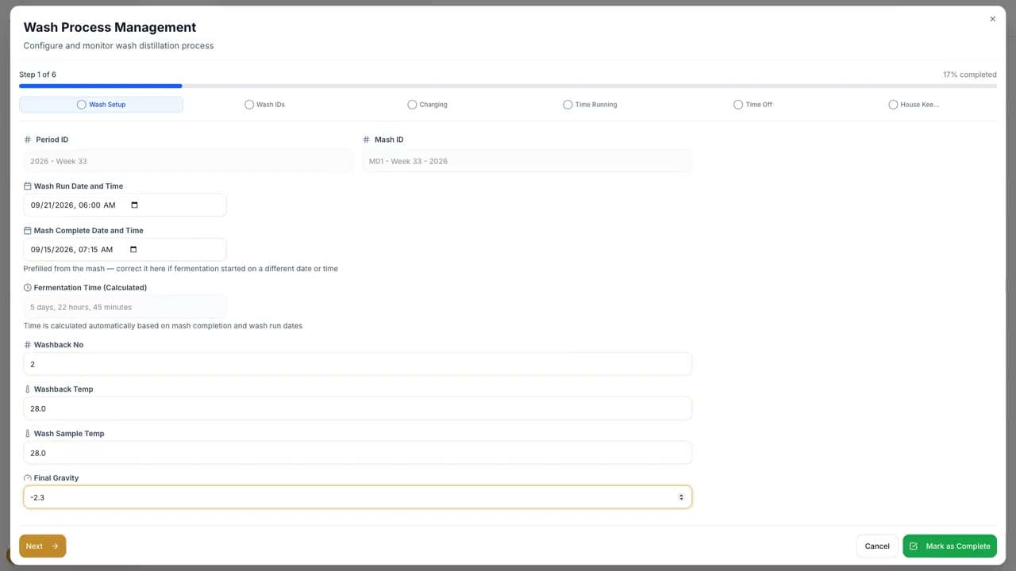The image size is (1016, 571).
Task: Click hash icon beside Washback No
Action: click(x=28, y=345)
